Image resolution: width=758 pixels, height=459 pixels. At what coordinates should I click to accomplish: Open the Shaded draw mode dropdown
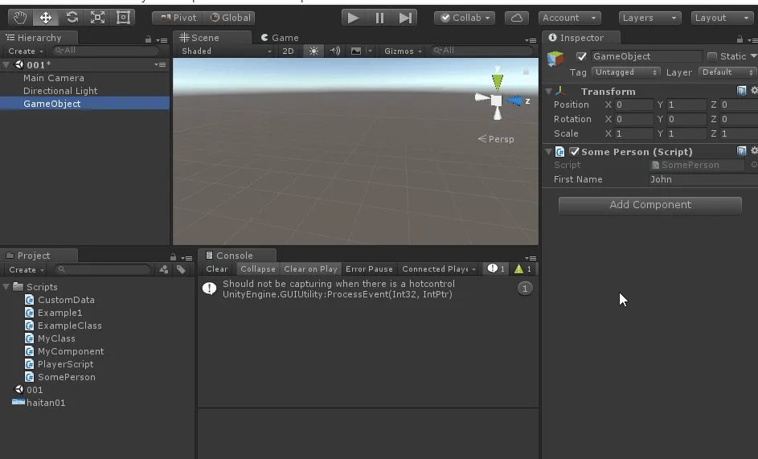coord(226,51)
